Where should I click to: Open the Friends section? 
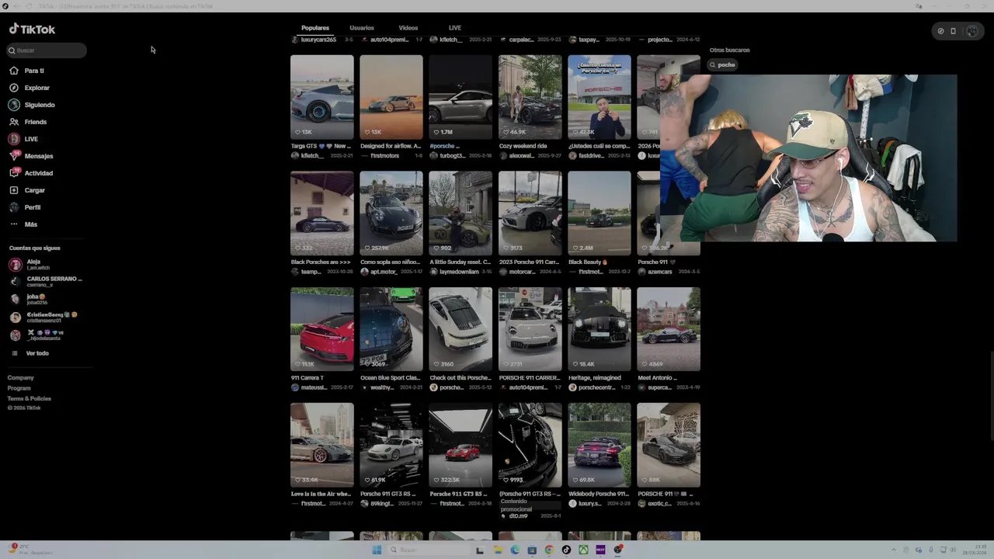tap(28, 122)
